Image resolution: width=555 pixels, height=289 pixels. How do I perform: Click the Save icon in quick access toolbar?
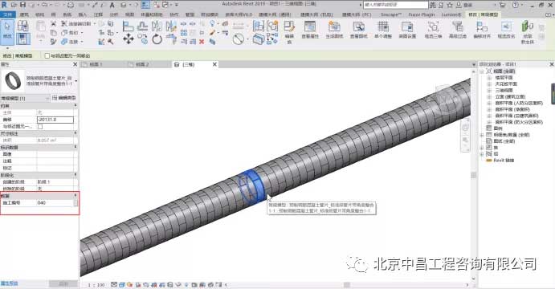(x=23, y=5)
